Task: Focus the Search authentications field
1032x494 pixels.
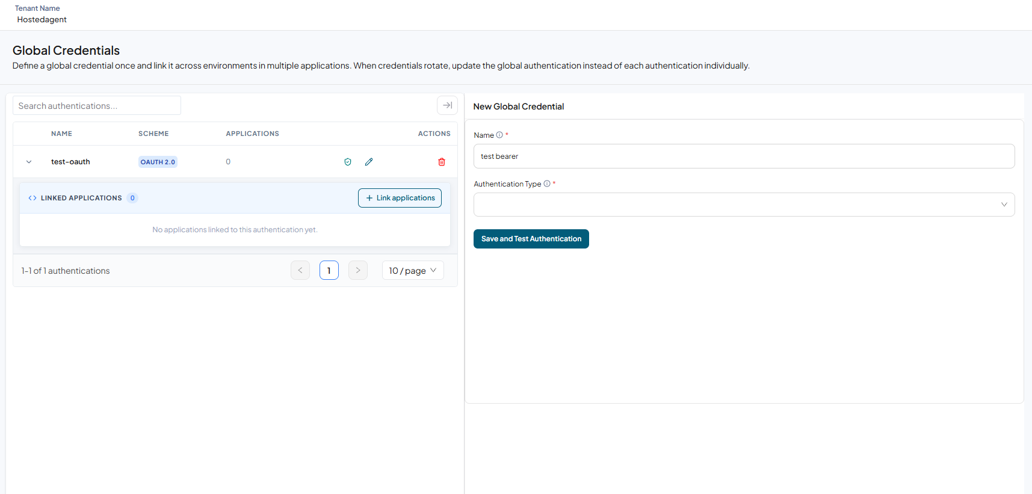Action: point(97,105)
